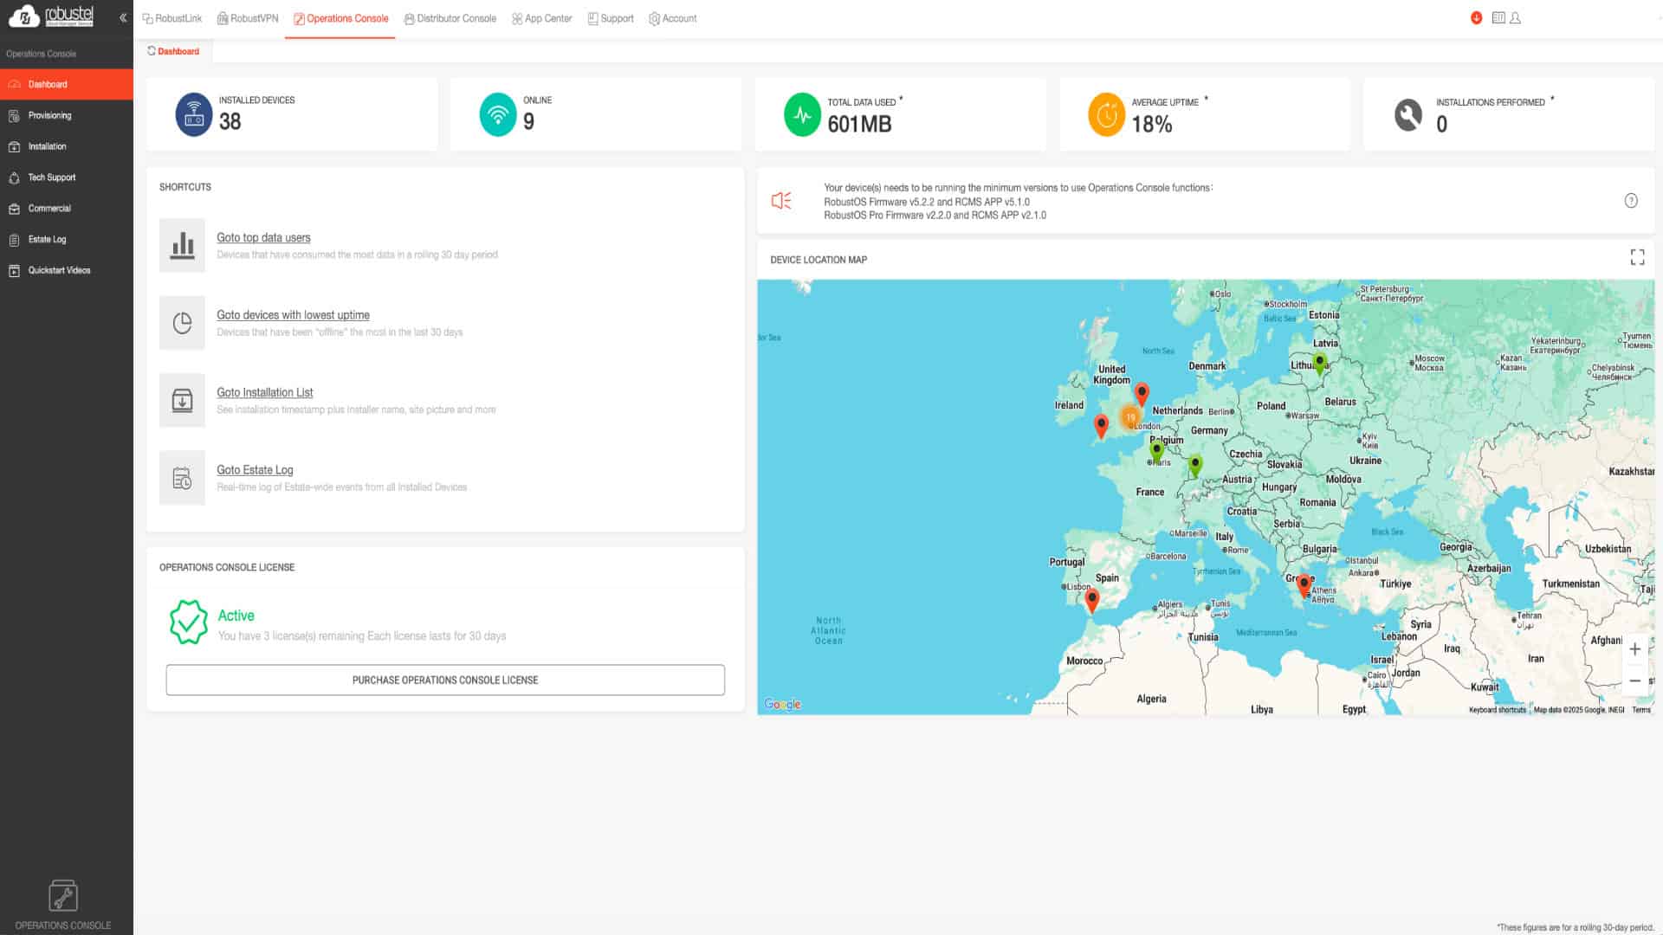
Task: Expand the device location map to fullscreen
Action: click(1636, 257)
